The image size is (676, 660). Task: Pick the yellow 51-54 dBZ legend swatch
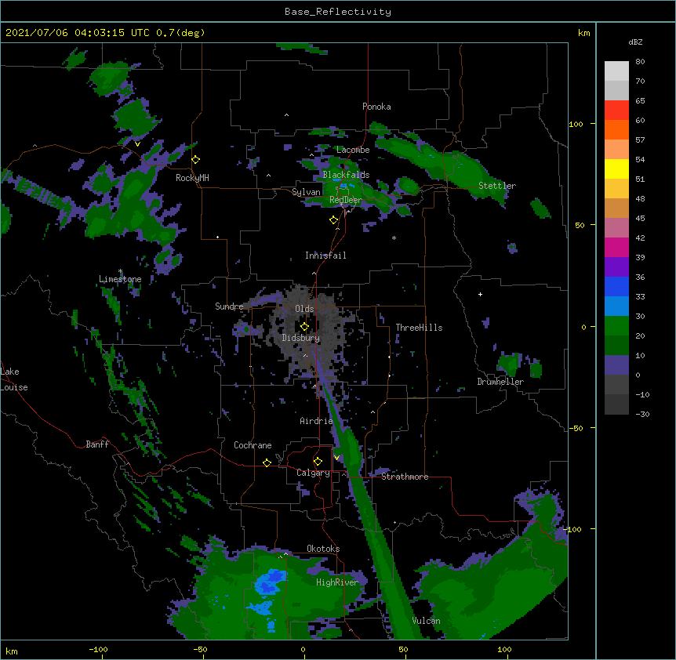click(x=616, y=169)
